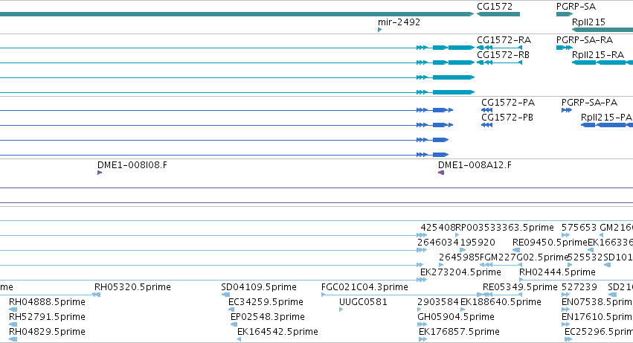Screen dimensions: 633x343
Task: Select EST label EP02548.3prime
Action: tap(267, 317)
